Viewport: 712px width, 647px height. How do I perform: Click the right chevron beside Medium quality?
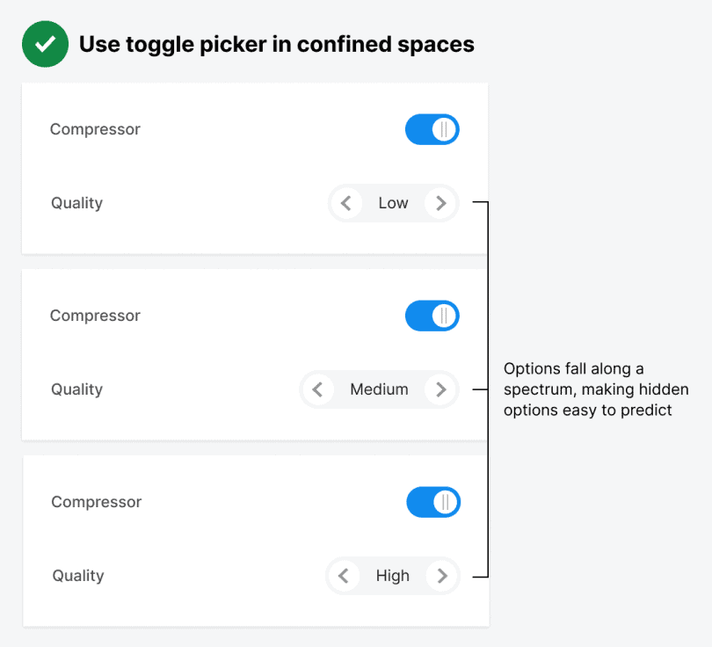point(440,389)
